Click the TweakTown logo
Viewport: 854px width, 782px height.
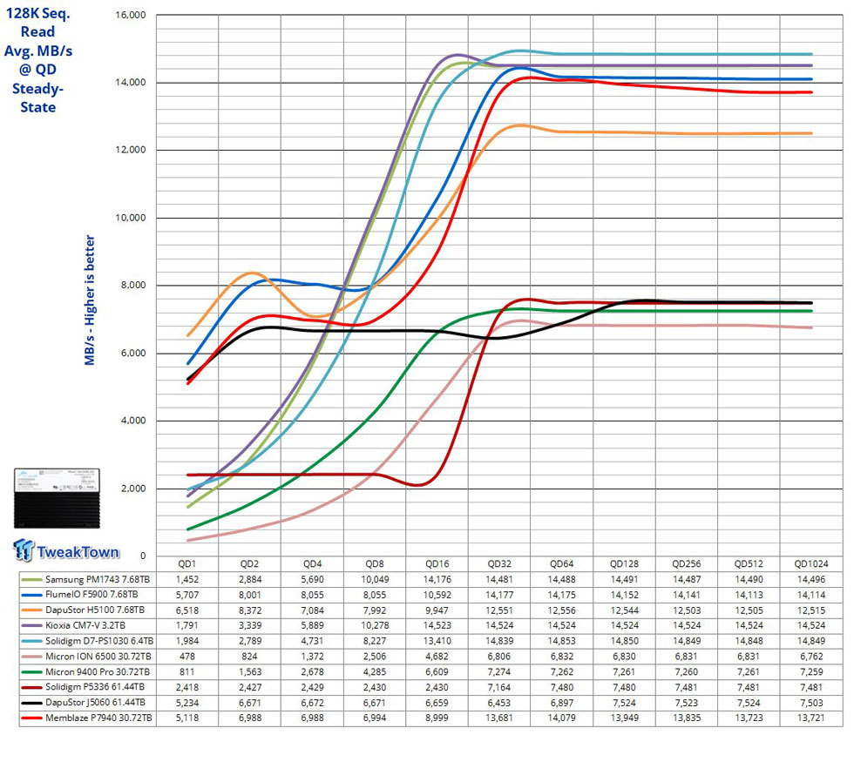pos(66,550)
